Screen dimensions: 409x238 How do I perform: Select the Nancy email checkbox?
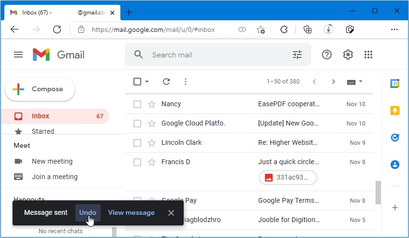(137, 104)
